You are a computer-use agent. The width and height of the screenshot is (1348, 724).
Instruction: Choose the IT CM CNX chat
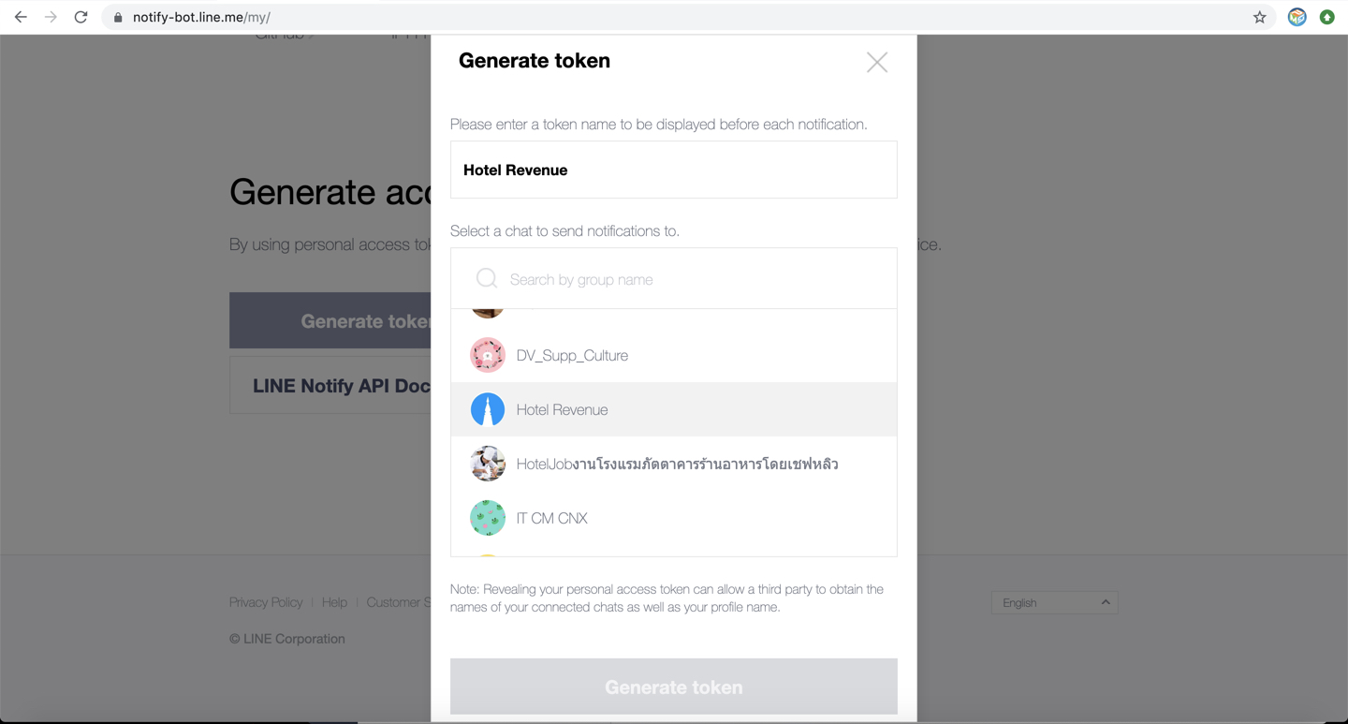pyautogui.click(x=674, y=518)
